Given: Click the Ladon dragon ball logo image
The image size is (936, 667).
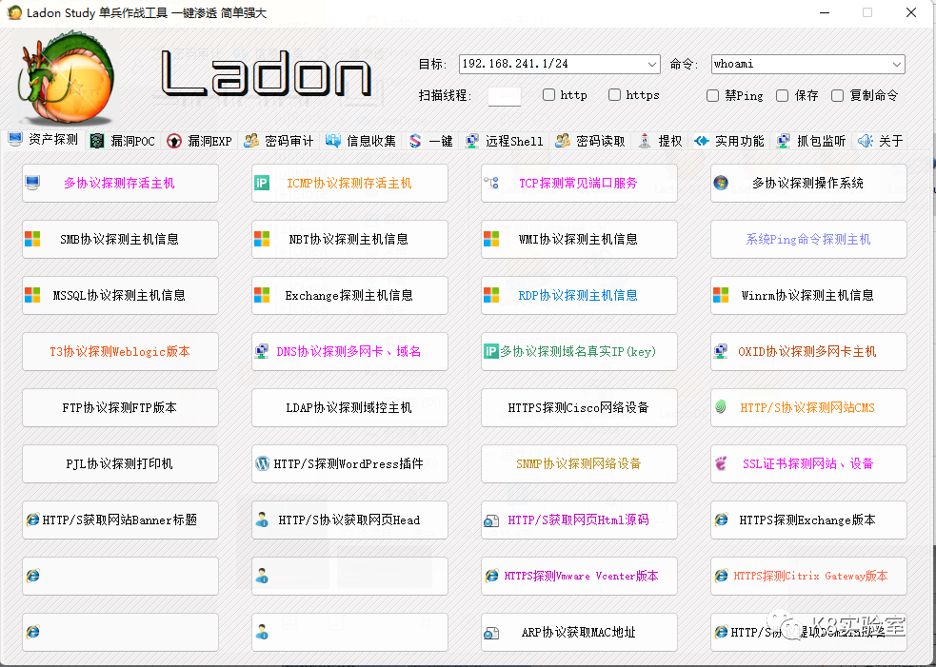Looking at the screenshot, I should (x=67, y=78).
